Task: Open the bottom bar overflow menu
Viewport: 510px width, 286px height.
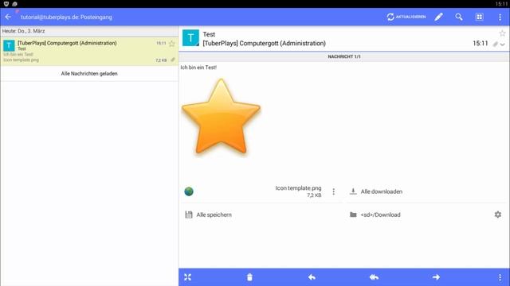Action: [x=500, y=277]
